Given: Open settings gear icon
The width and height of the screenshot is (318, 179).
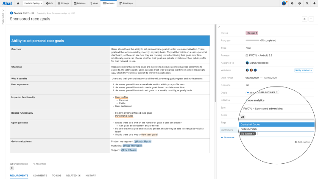Looking at the screenshot, I should click(292, 3).
